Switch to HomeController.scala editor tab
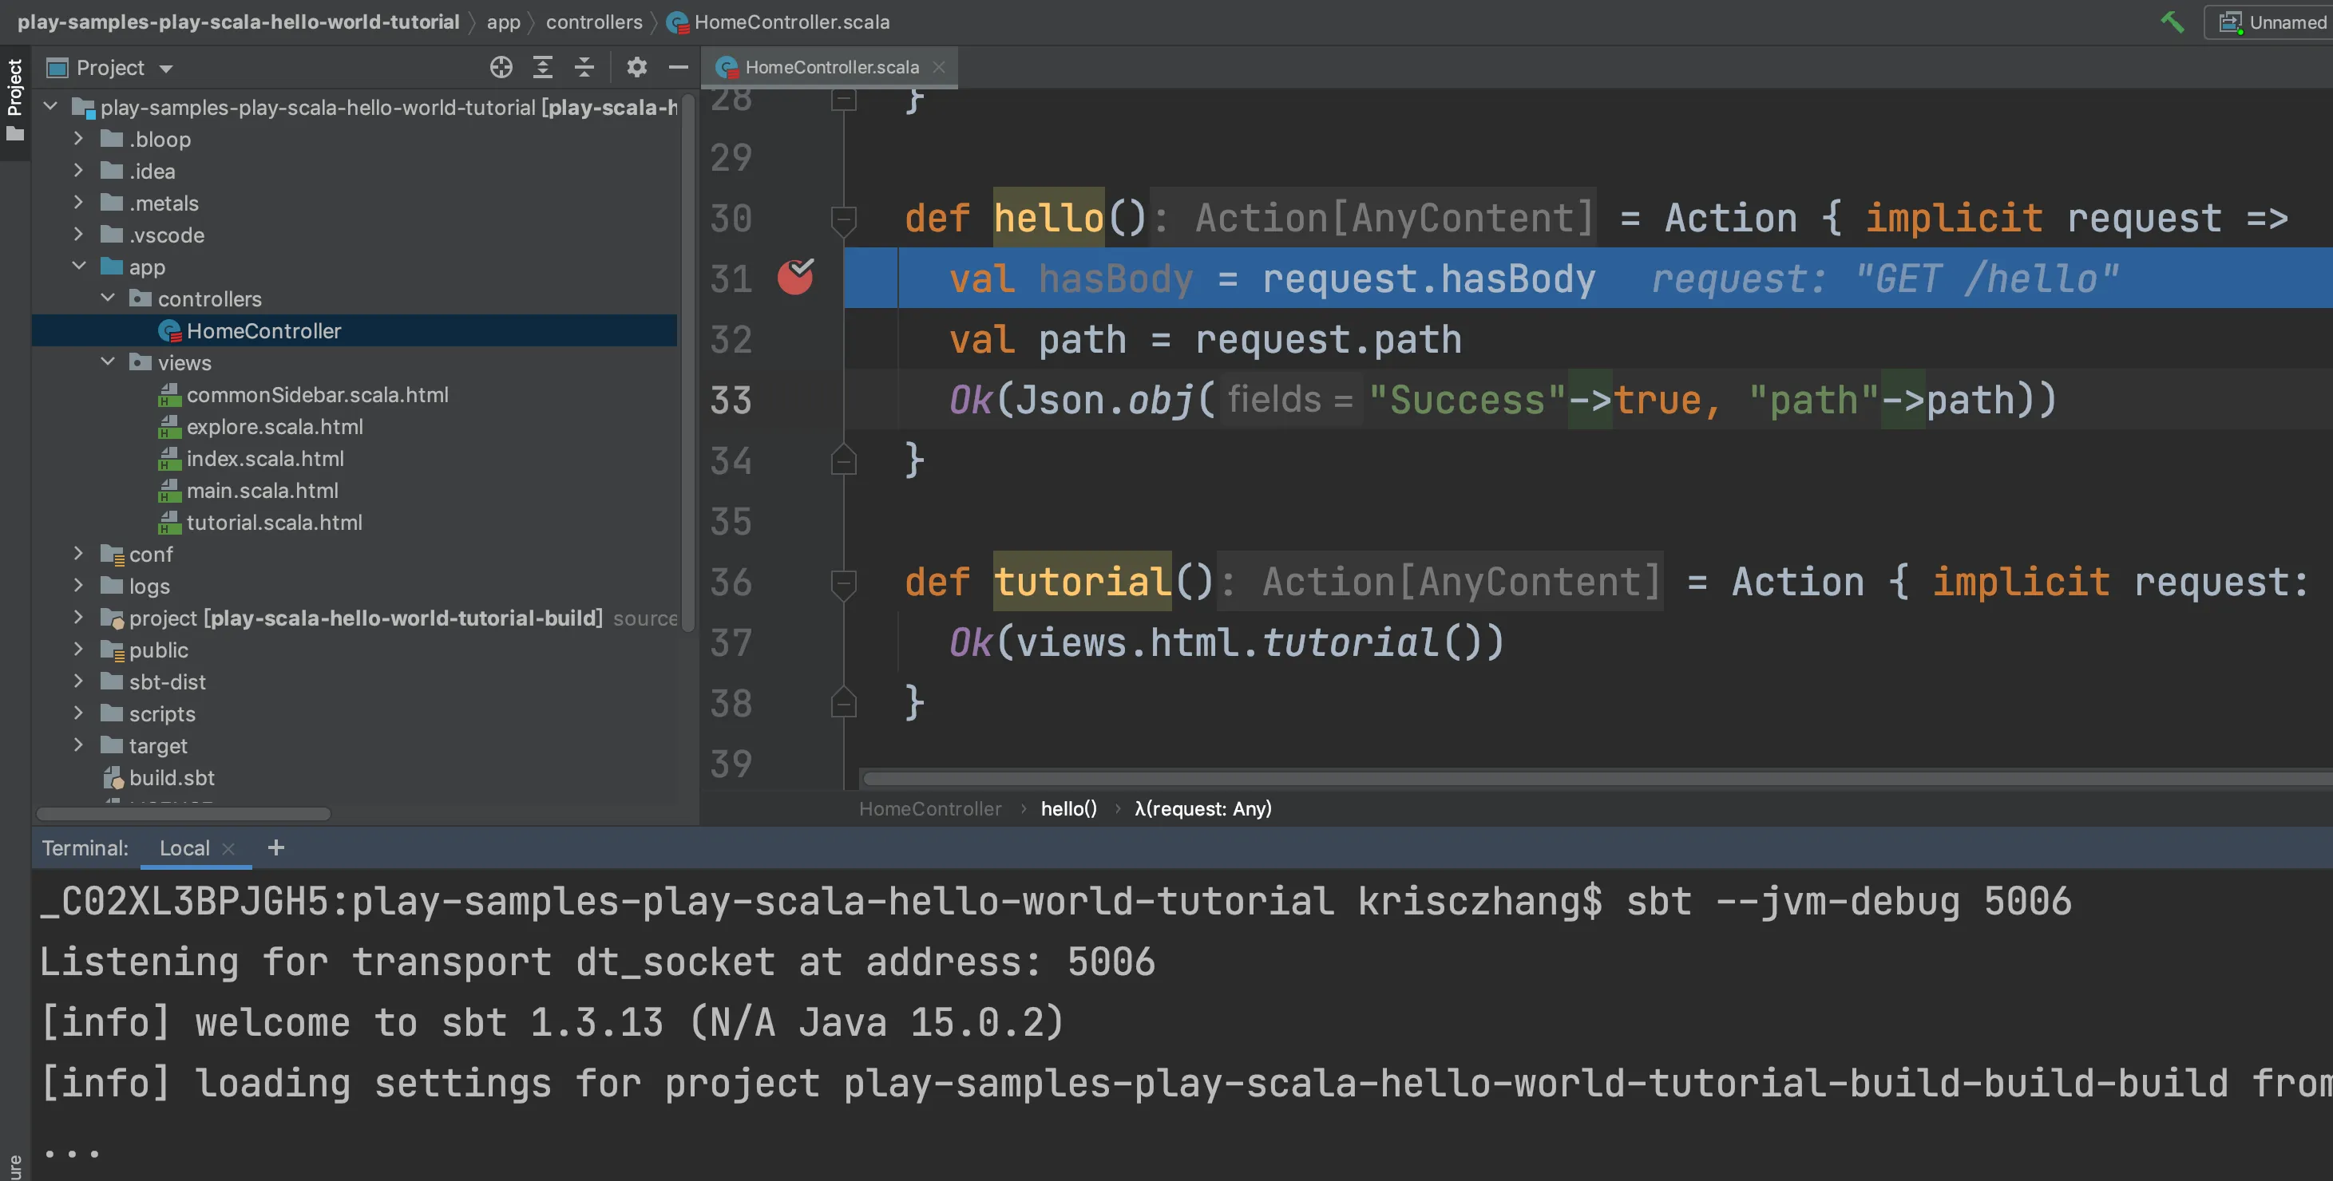This screenshot has width=2333, height=1181. pos(830,67)
